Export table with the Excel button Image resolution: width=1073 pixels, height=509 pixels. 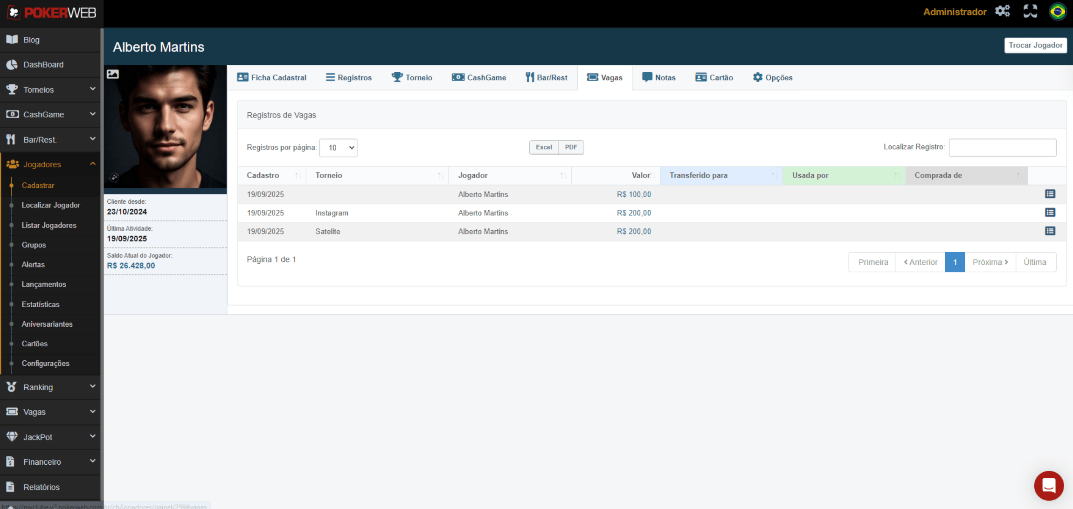543,147
